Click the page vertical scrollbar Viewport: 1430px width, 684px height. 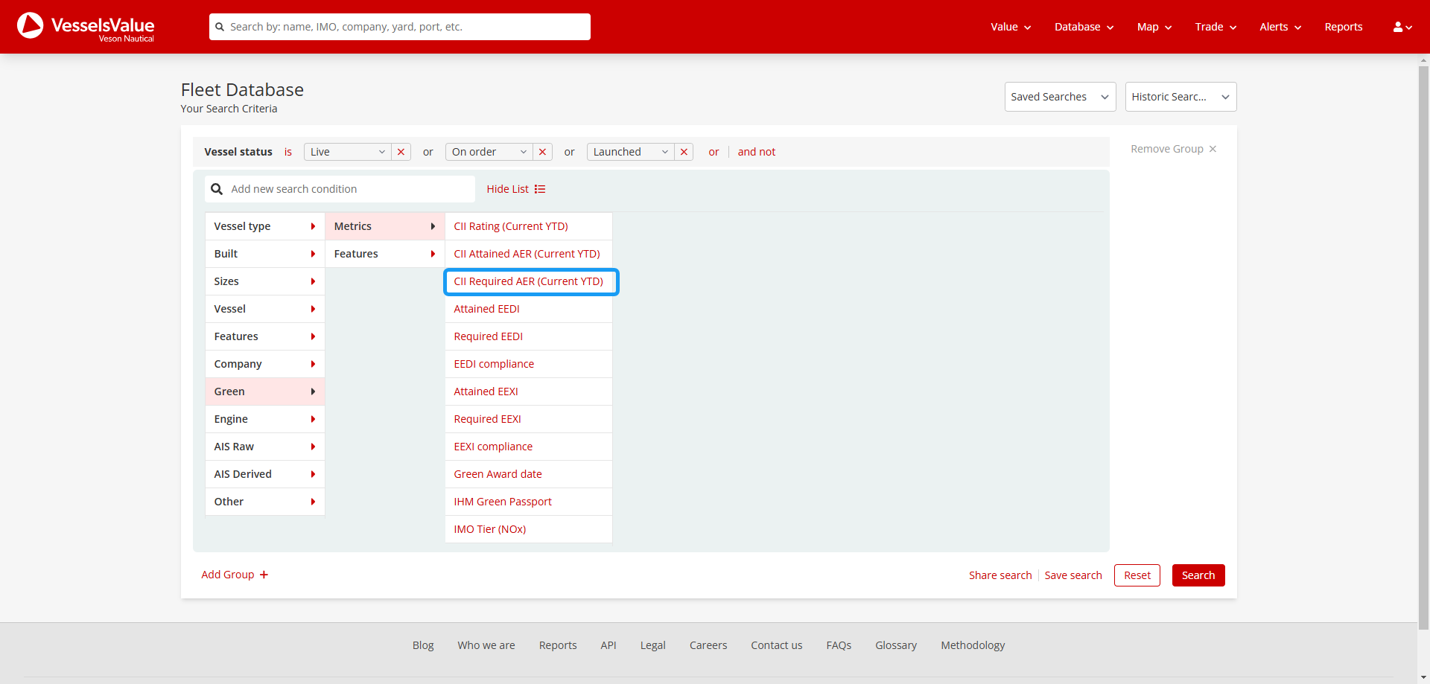[x=1423, y=342]
